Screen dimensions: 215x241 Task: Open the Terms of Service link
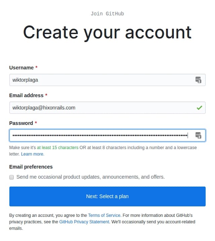[x=104, y=215]
